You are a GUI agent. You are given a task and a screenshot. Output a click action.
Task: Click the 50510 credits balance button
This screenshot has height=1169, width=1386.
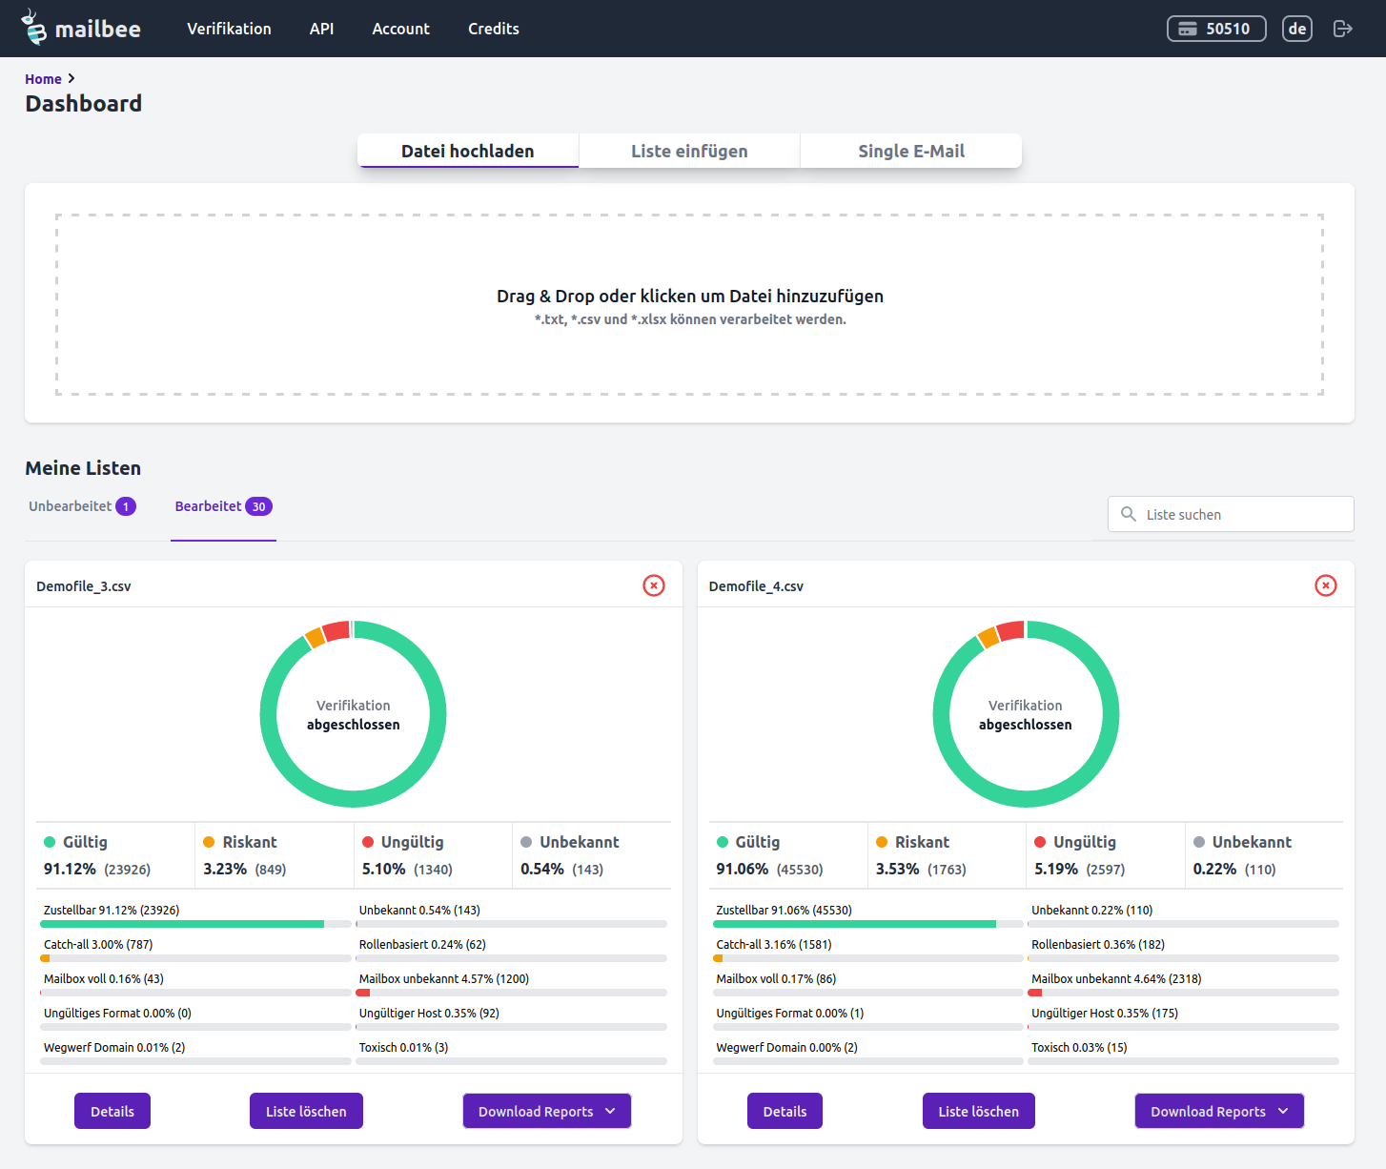[1216, 29]
